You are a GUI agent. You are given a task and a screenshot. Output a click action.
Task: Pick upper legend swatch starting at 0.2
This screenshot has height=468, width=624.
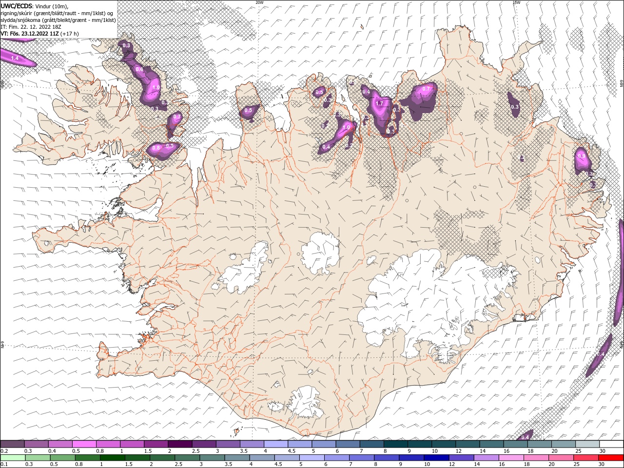click(x=12, y=444)
